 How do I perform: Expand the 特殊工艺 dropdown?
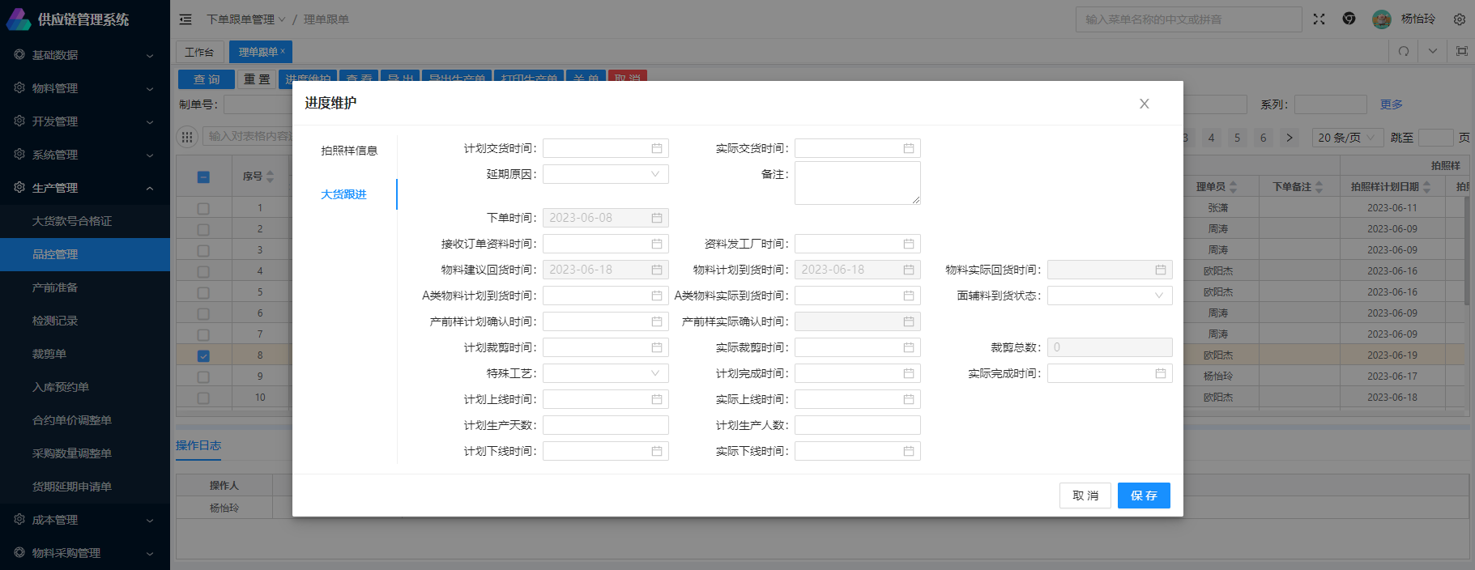pos(605,374)
